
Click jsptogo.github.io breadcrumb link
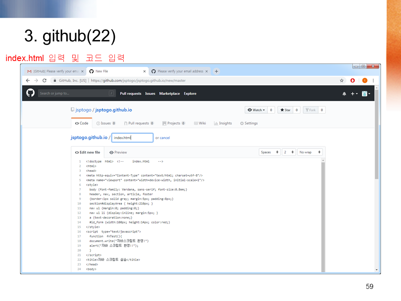pos(89,138)
